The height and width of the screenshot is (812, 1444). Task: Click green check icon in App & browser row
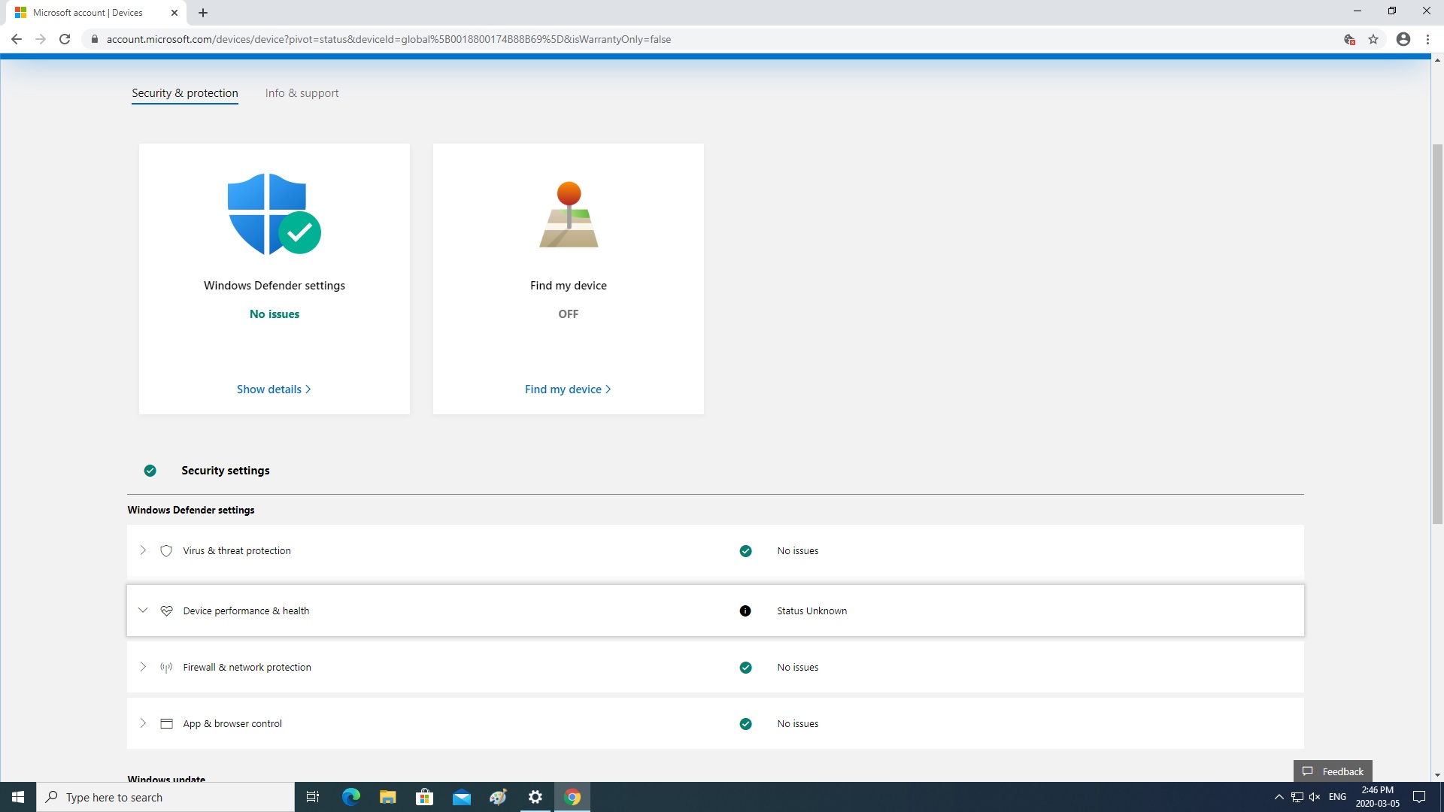tap(745, 724)
